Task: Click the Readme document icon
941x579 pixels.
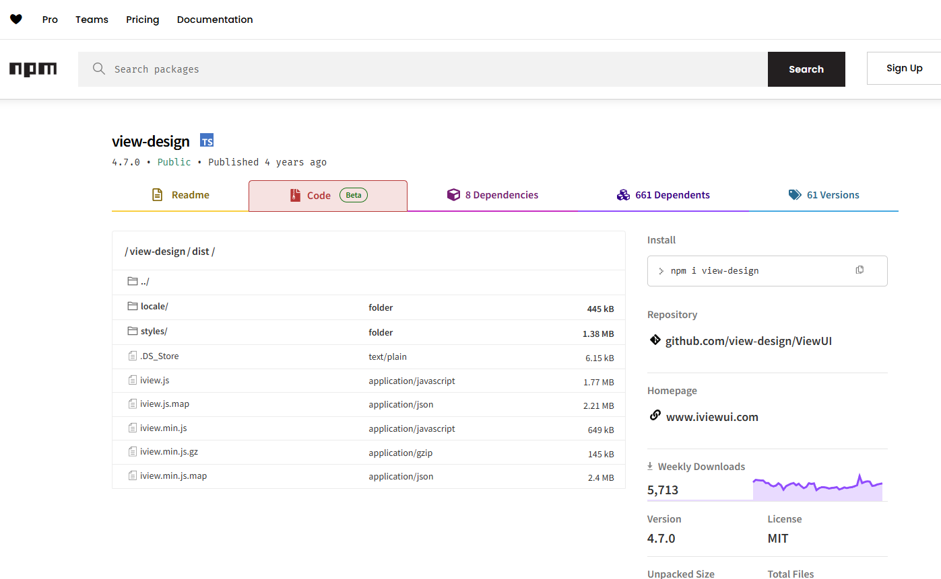Action: (157, 195)
